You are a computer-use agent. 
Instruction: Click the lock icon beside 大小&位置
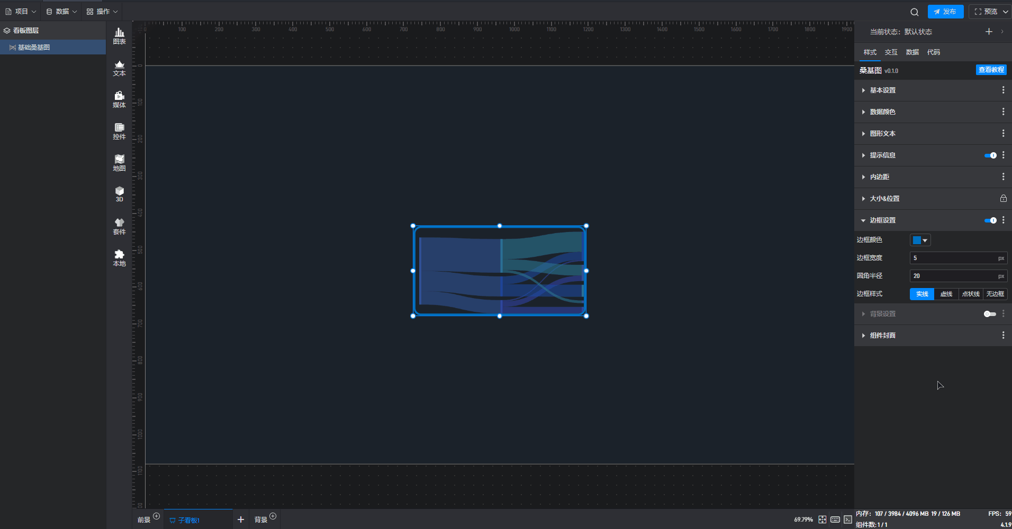pos(1003,199)
